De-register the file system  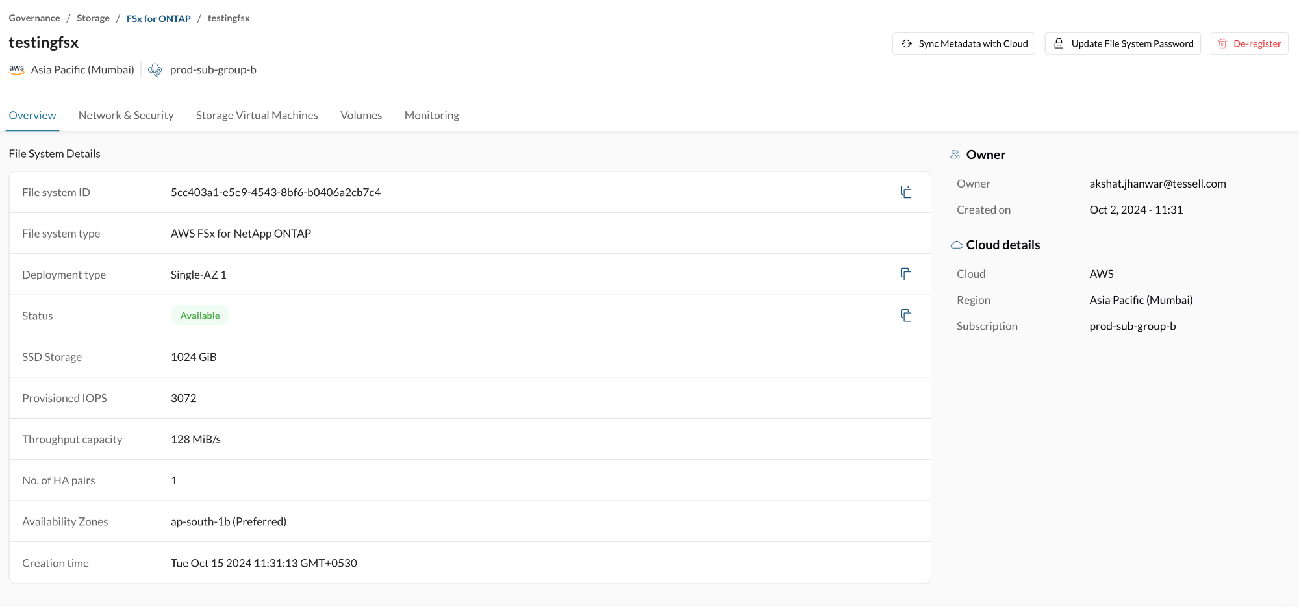coord(1250,43)
